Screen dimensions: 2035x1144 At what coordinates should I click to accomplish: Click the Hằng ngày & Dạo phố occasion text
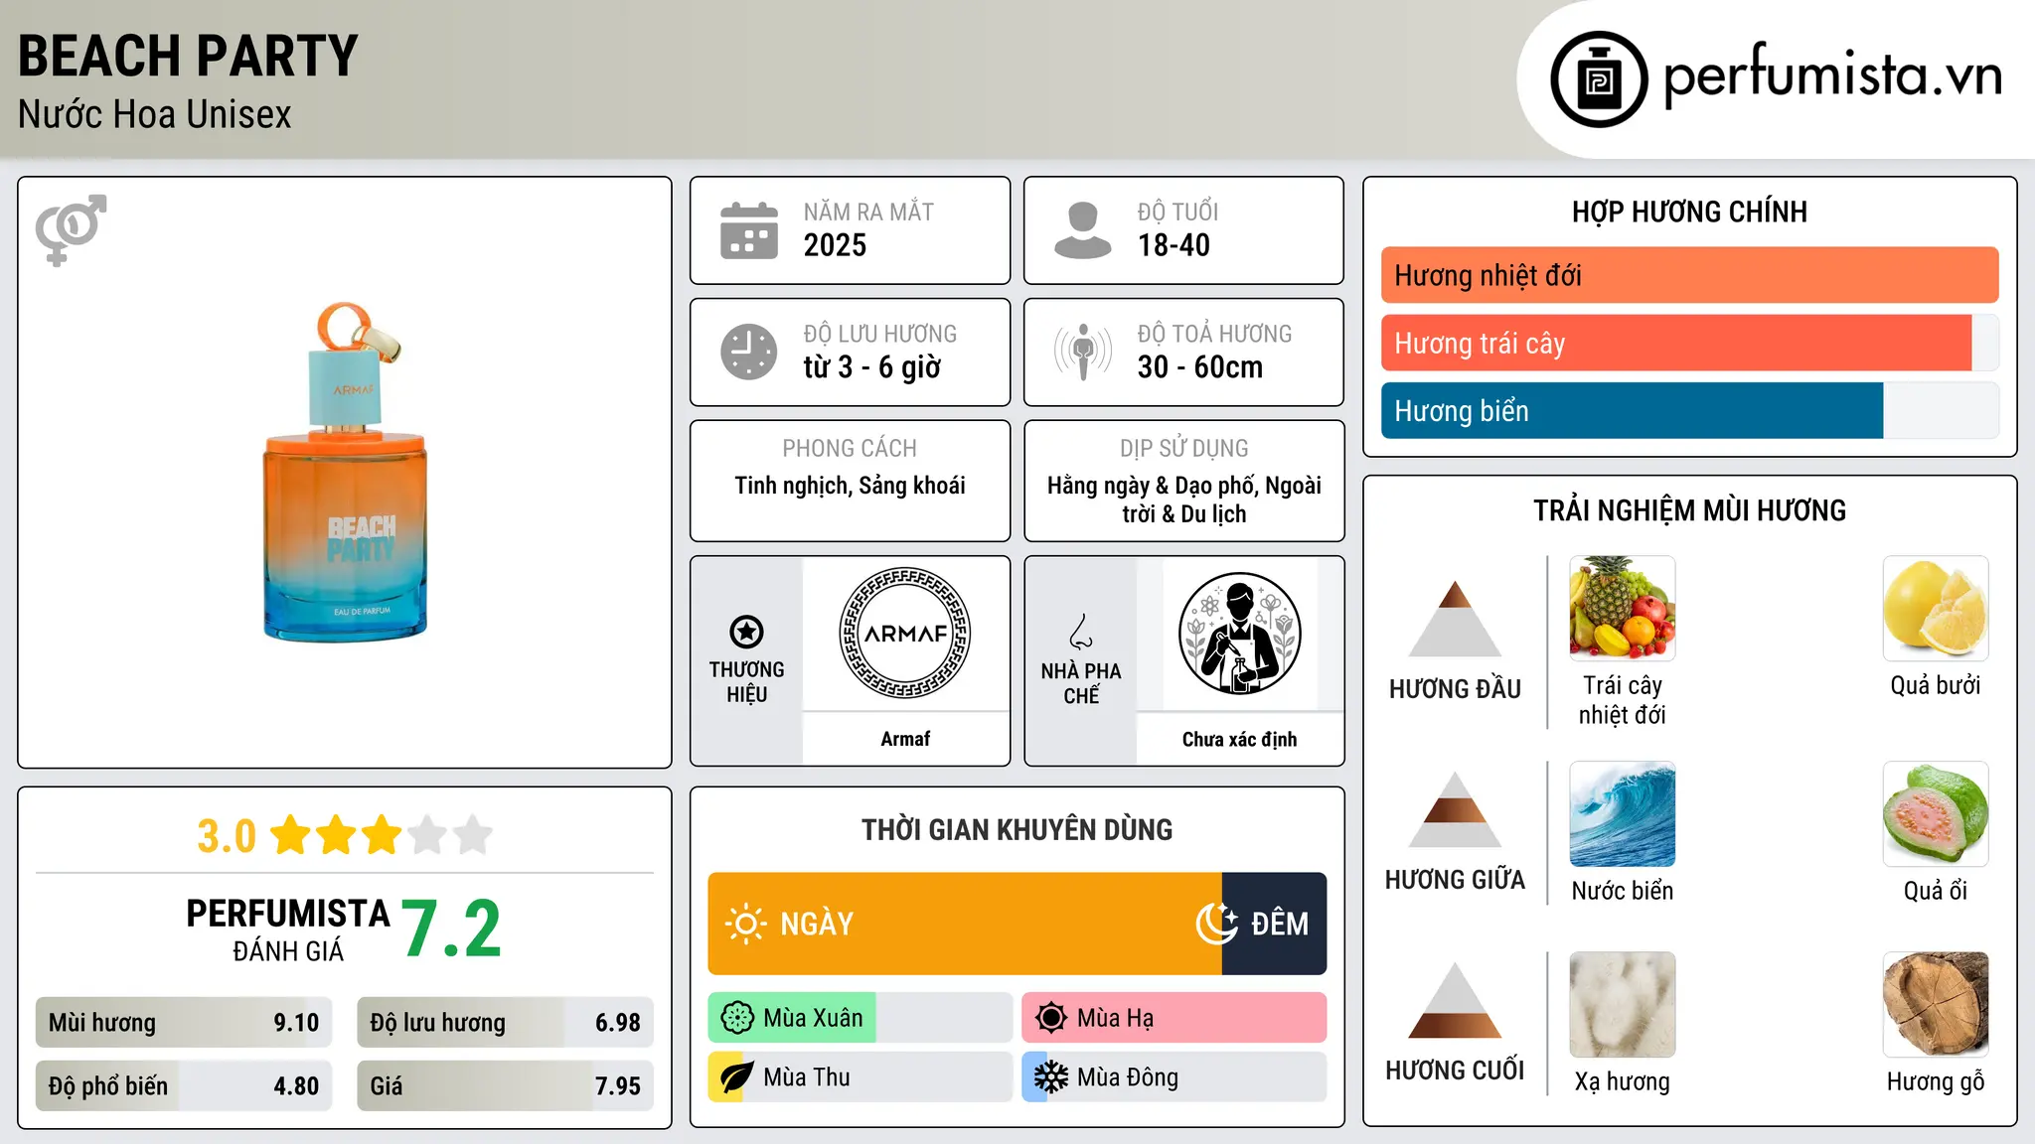1183,500
